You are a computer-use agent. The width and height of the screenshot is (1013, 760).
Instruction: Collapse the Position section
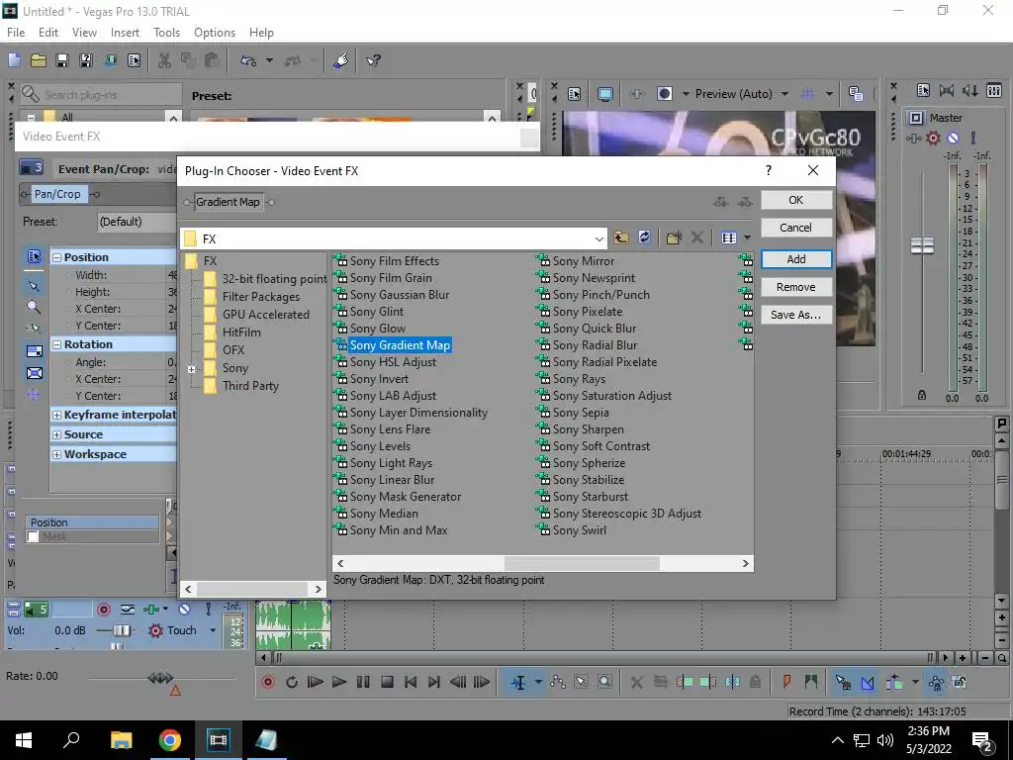56,257
